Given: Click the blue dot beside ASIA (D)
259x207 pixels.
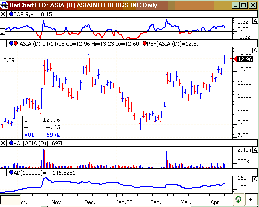Looking at the screenshot, I should point(11,44).
